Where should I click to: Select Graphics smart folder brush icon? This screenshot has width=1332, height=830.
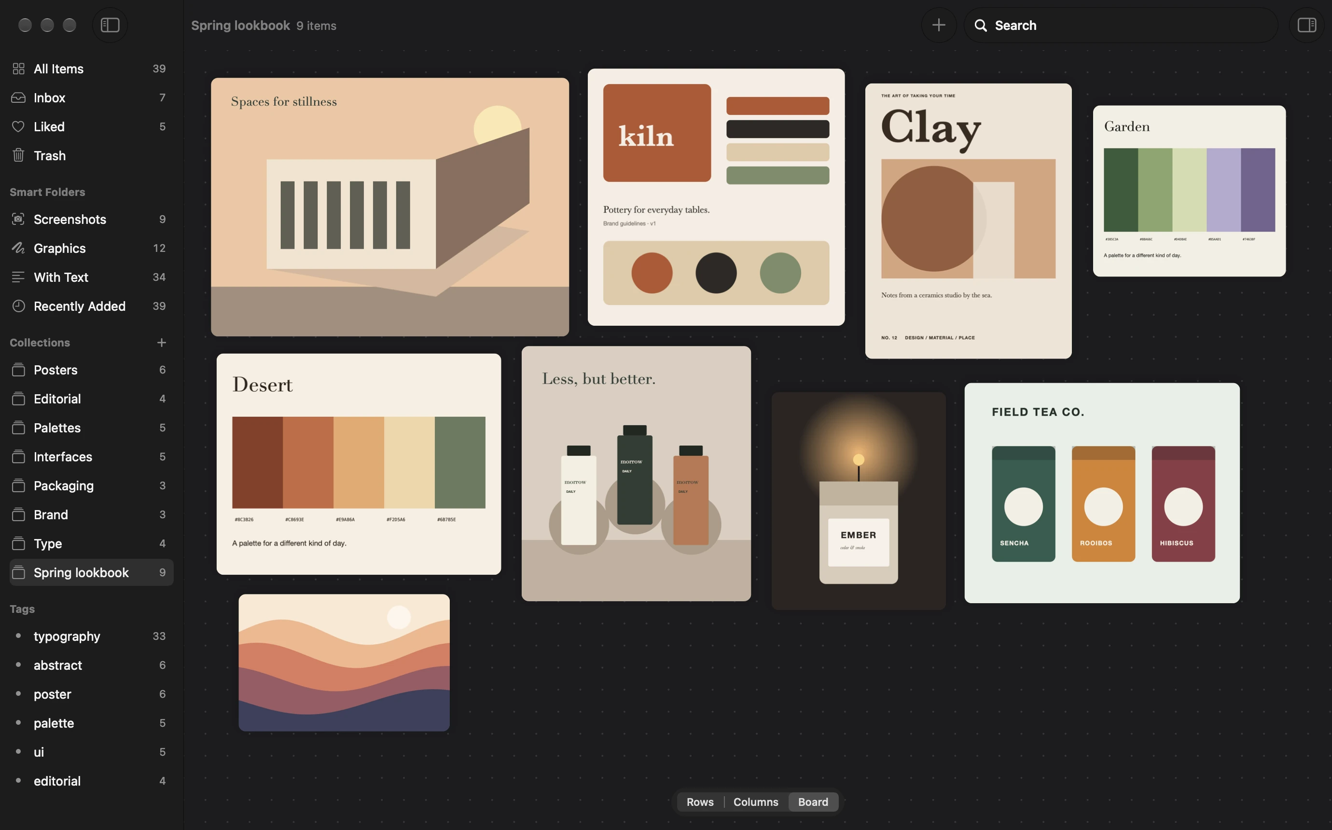click(18, 248)
